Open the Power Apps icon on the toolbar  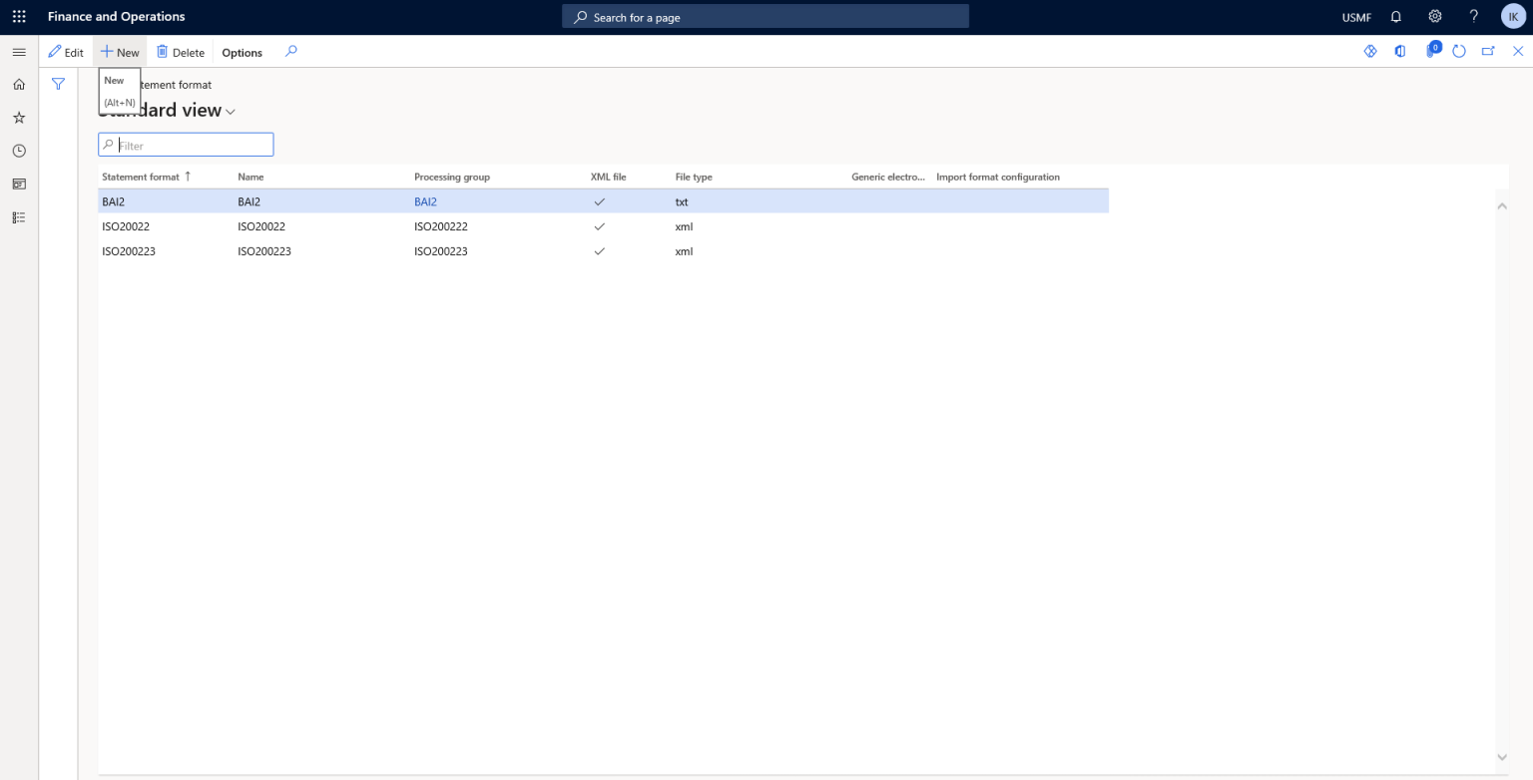tap(1370, 51)
